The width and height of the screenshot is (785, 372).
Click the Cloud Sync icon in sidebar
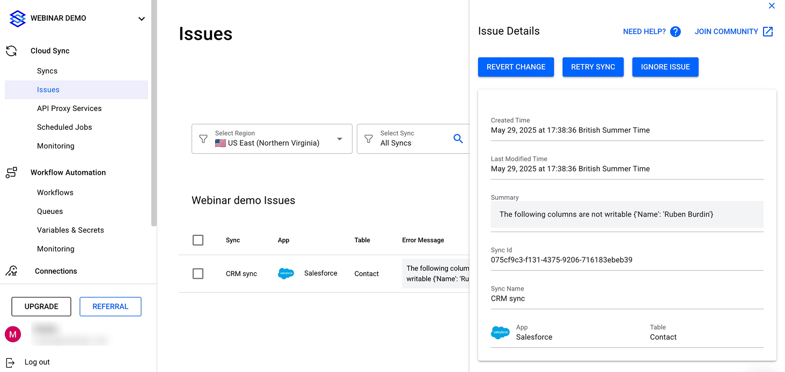click(x=11, y=51)
